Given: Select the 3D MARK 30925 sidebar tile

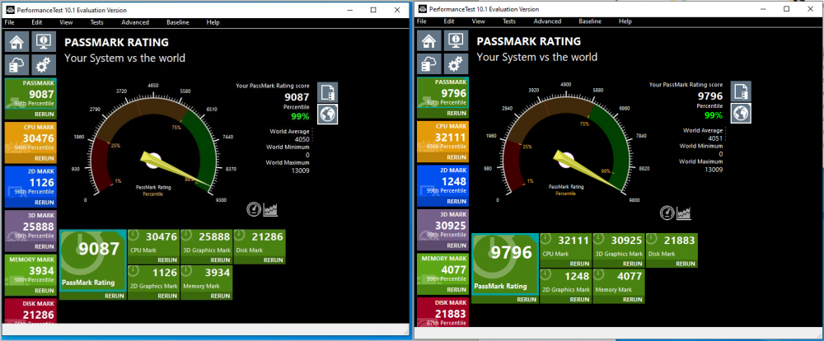Looking at the screenshot, I should 442,230.
